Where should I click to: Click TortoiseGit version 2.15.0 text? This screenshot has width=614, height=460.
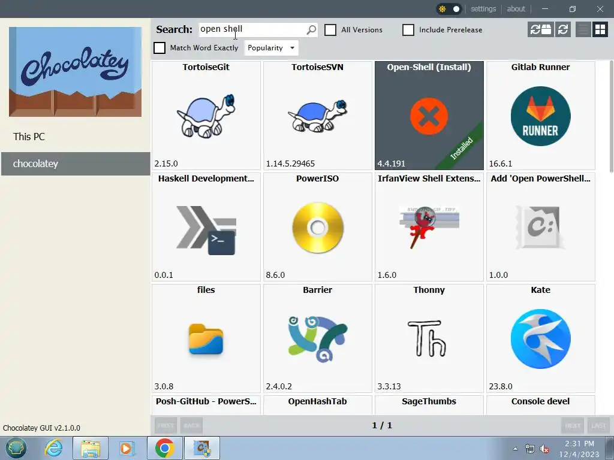coord(166,164)
